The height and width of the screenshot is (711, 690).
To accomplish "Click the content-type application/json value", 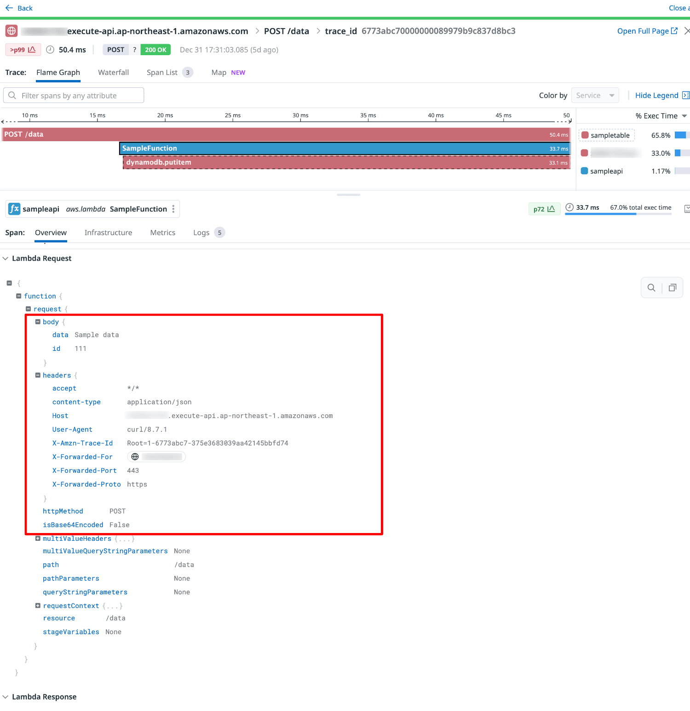I will click(159, 402).
